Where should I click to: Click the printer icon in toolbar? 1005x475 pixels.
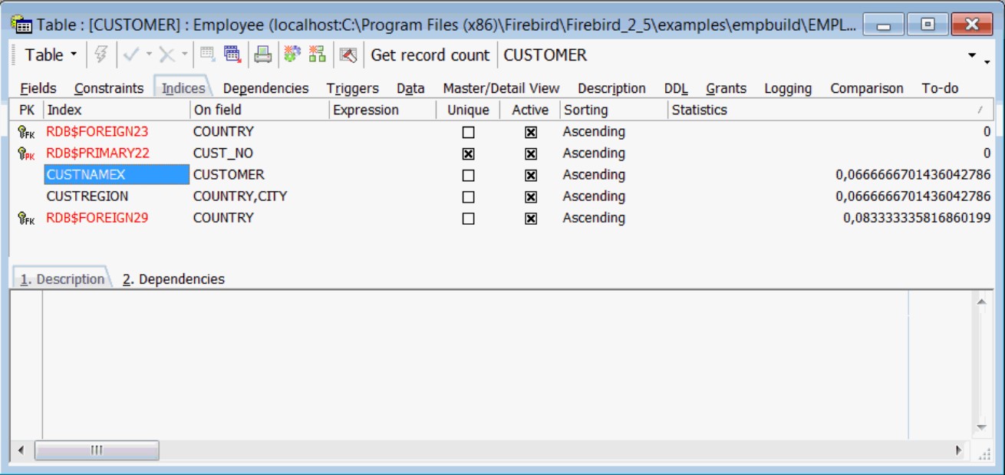[263, 54]
